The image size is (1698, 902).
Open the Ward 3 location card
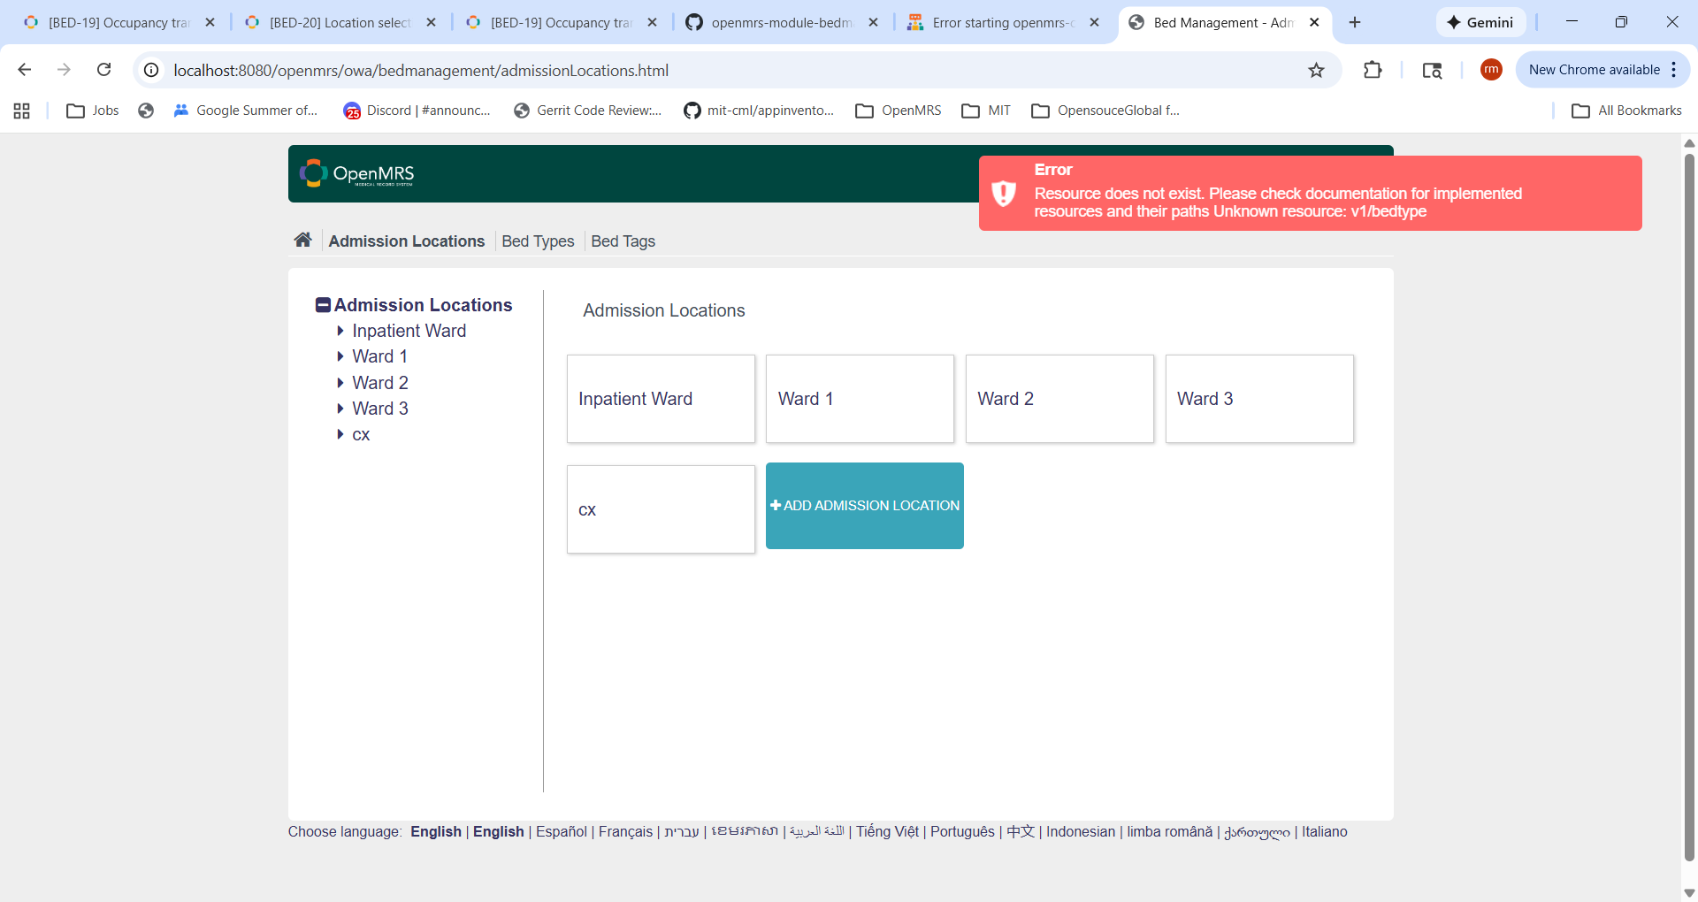pyautogui.click(x=1258, y=399)
